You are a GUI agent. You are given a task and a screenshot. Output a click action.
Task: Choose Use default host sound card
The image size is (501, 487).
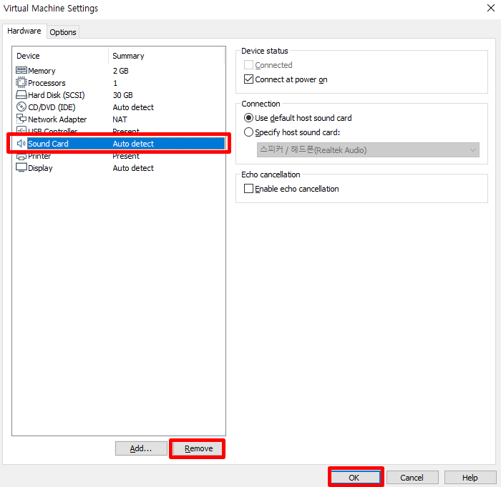click(248, 118)
